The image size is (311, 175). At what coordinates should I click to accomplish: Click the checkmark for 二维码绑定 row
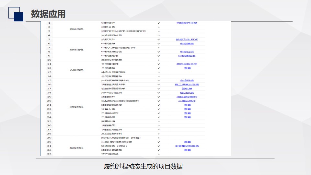coord(159,113)
